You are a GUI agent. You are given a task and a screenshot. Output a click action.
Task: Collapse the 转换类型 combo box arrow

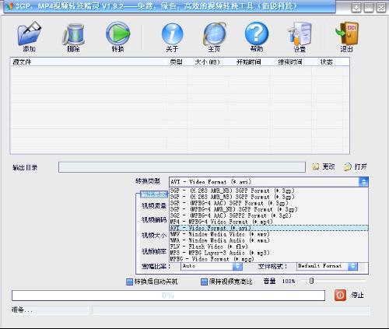coord(363,182)
